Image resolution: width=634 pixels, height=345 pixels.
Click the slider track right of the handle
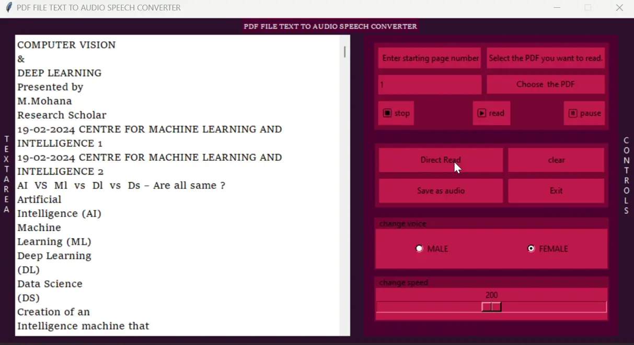pos(554,307)
